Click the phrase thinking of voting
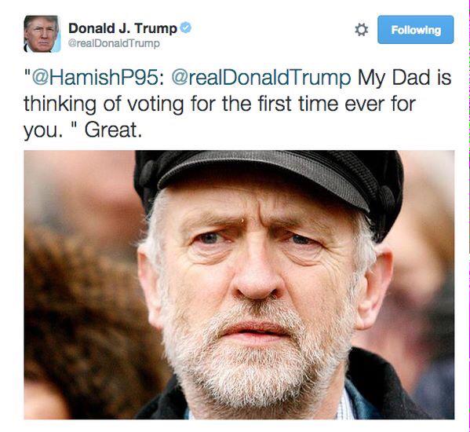 click(x=104, y=104)
